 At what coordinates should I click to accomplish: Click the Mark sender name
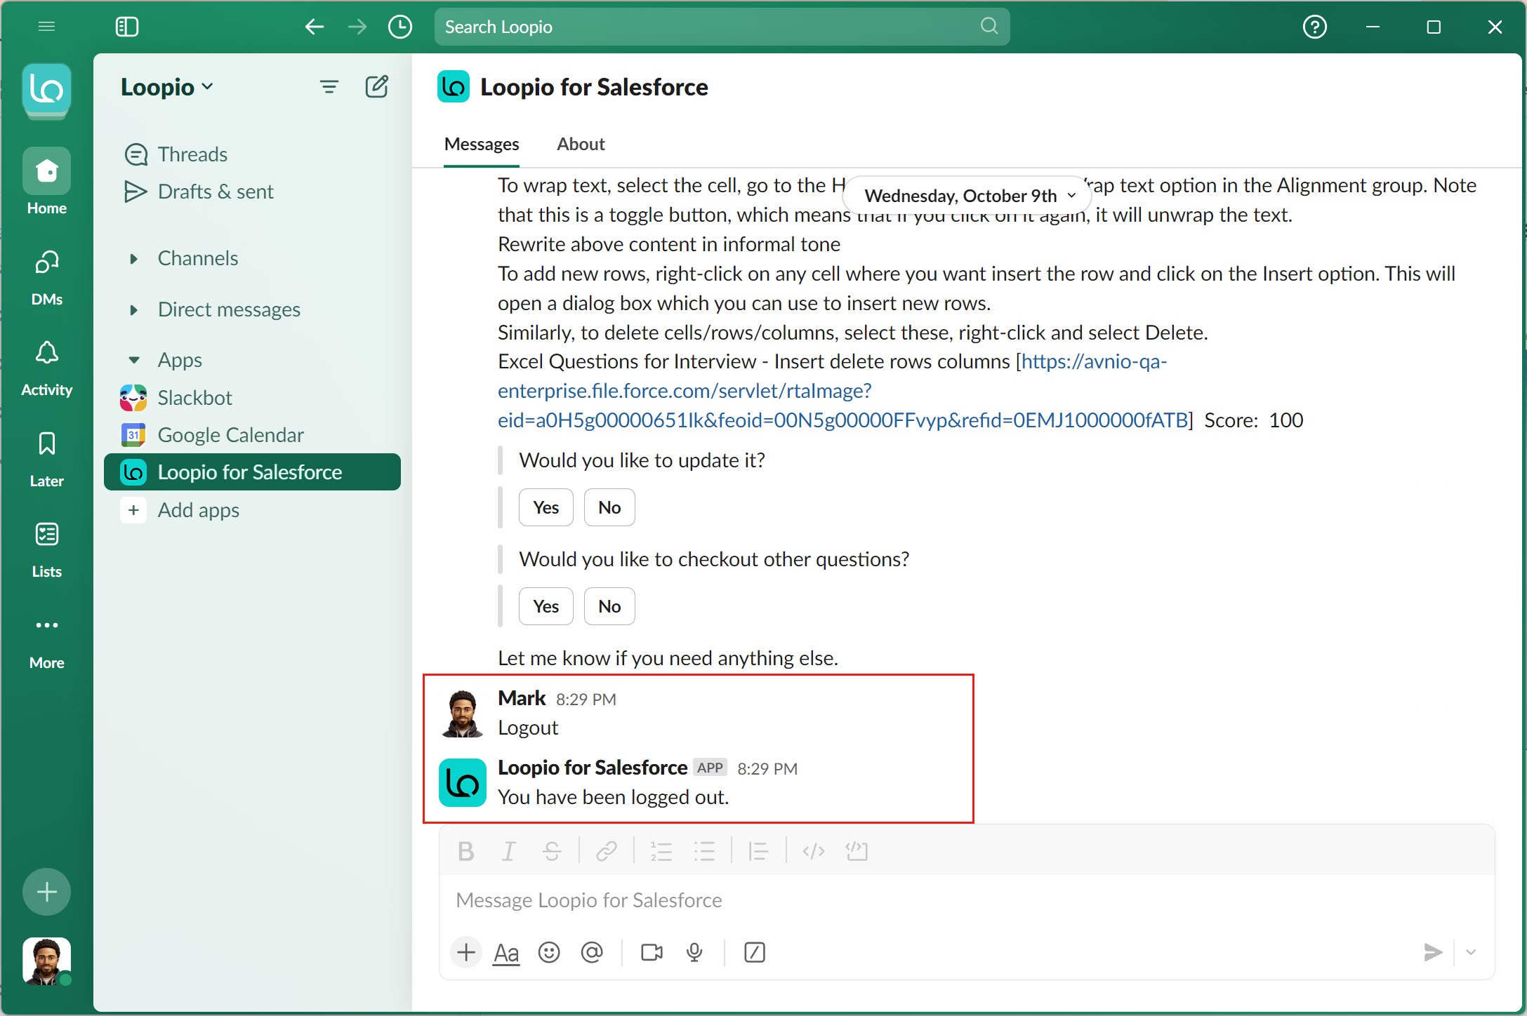coord(522,698)
